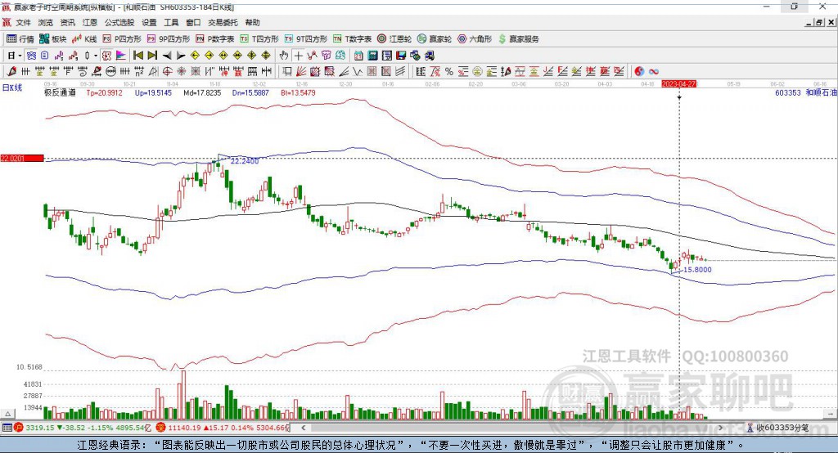Click the chart scroll right arrow
The height and width of the screenshot is (453, 838).
[x=720, y=428]
